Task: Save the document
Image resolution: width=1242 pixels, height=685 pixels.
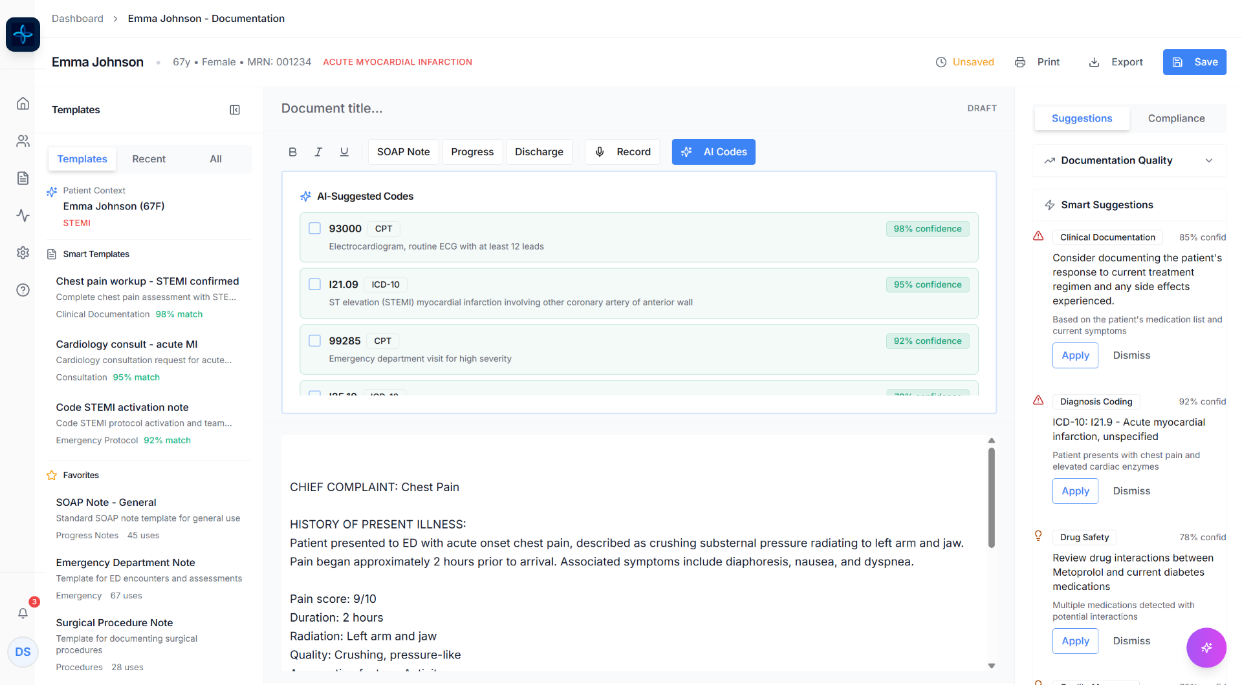Action: pos(1194,62)
